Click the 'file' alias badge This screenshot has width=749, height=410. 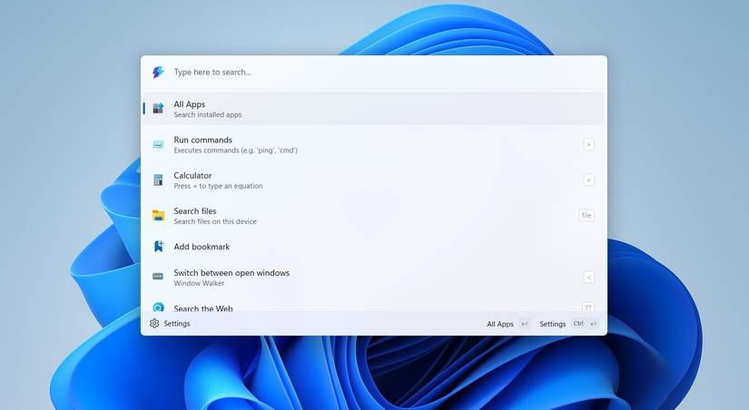(586, 215)
